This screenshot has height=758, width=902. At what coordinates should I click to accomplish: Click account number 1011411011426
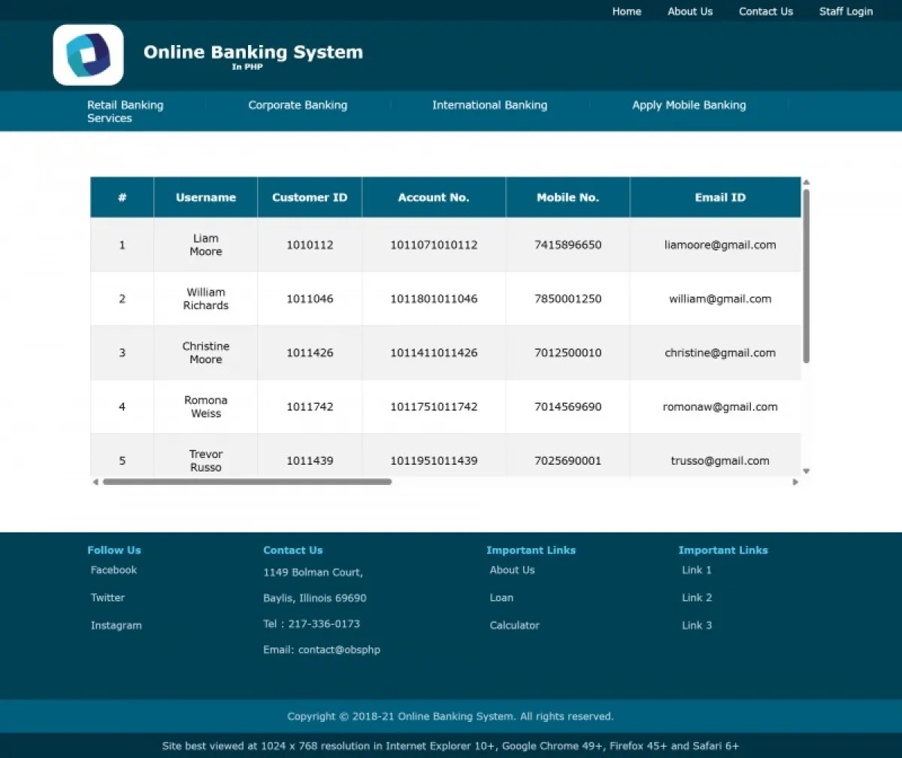pyautogui.click(x=434, y=353)
